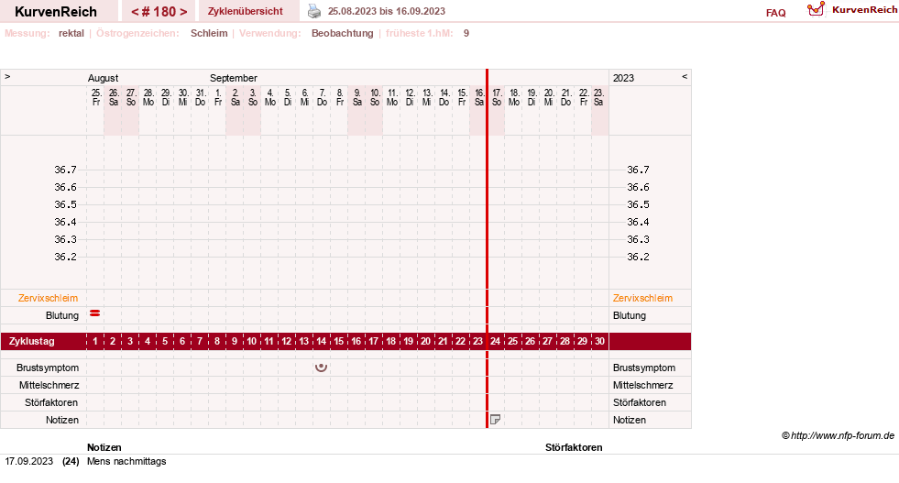Select cycle day 30 in Zyklustag row
899x483 pixels.
[x=599, y=341]
